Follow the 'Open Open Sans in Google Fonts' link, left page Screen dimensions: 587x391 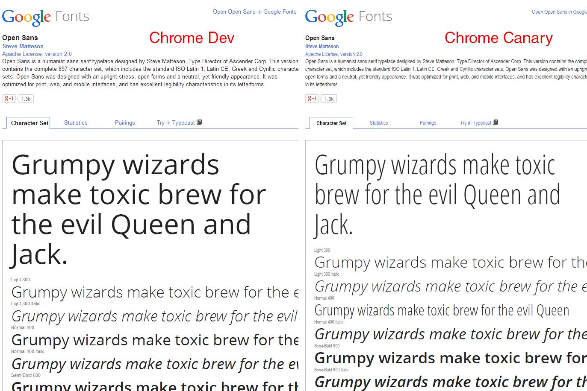255,12
